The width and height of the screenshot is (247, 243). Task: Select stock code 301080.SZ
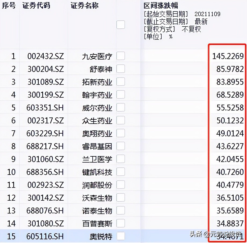coord(46,224)
